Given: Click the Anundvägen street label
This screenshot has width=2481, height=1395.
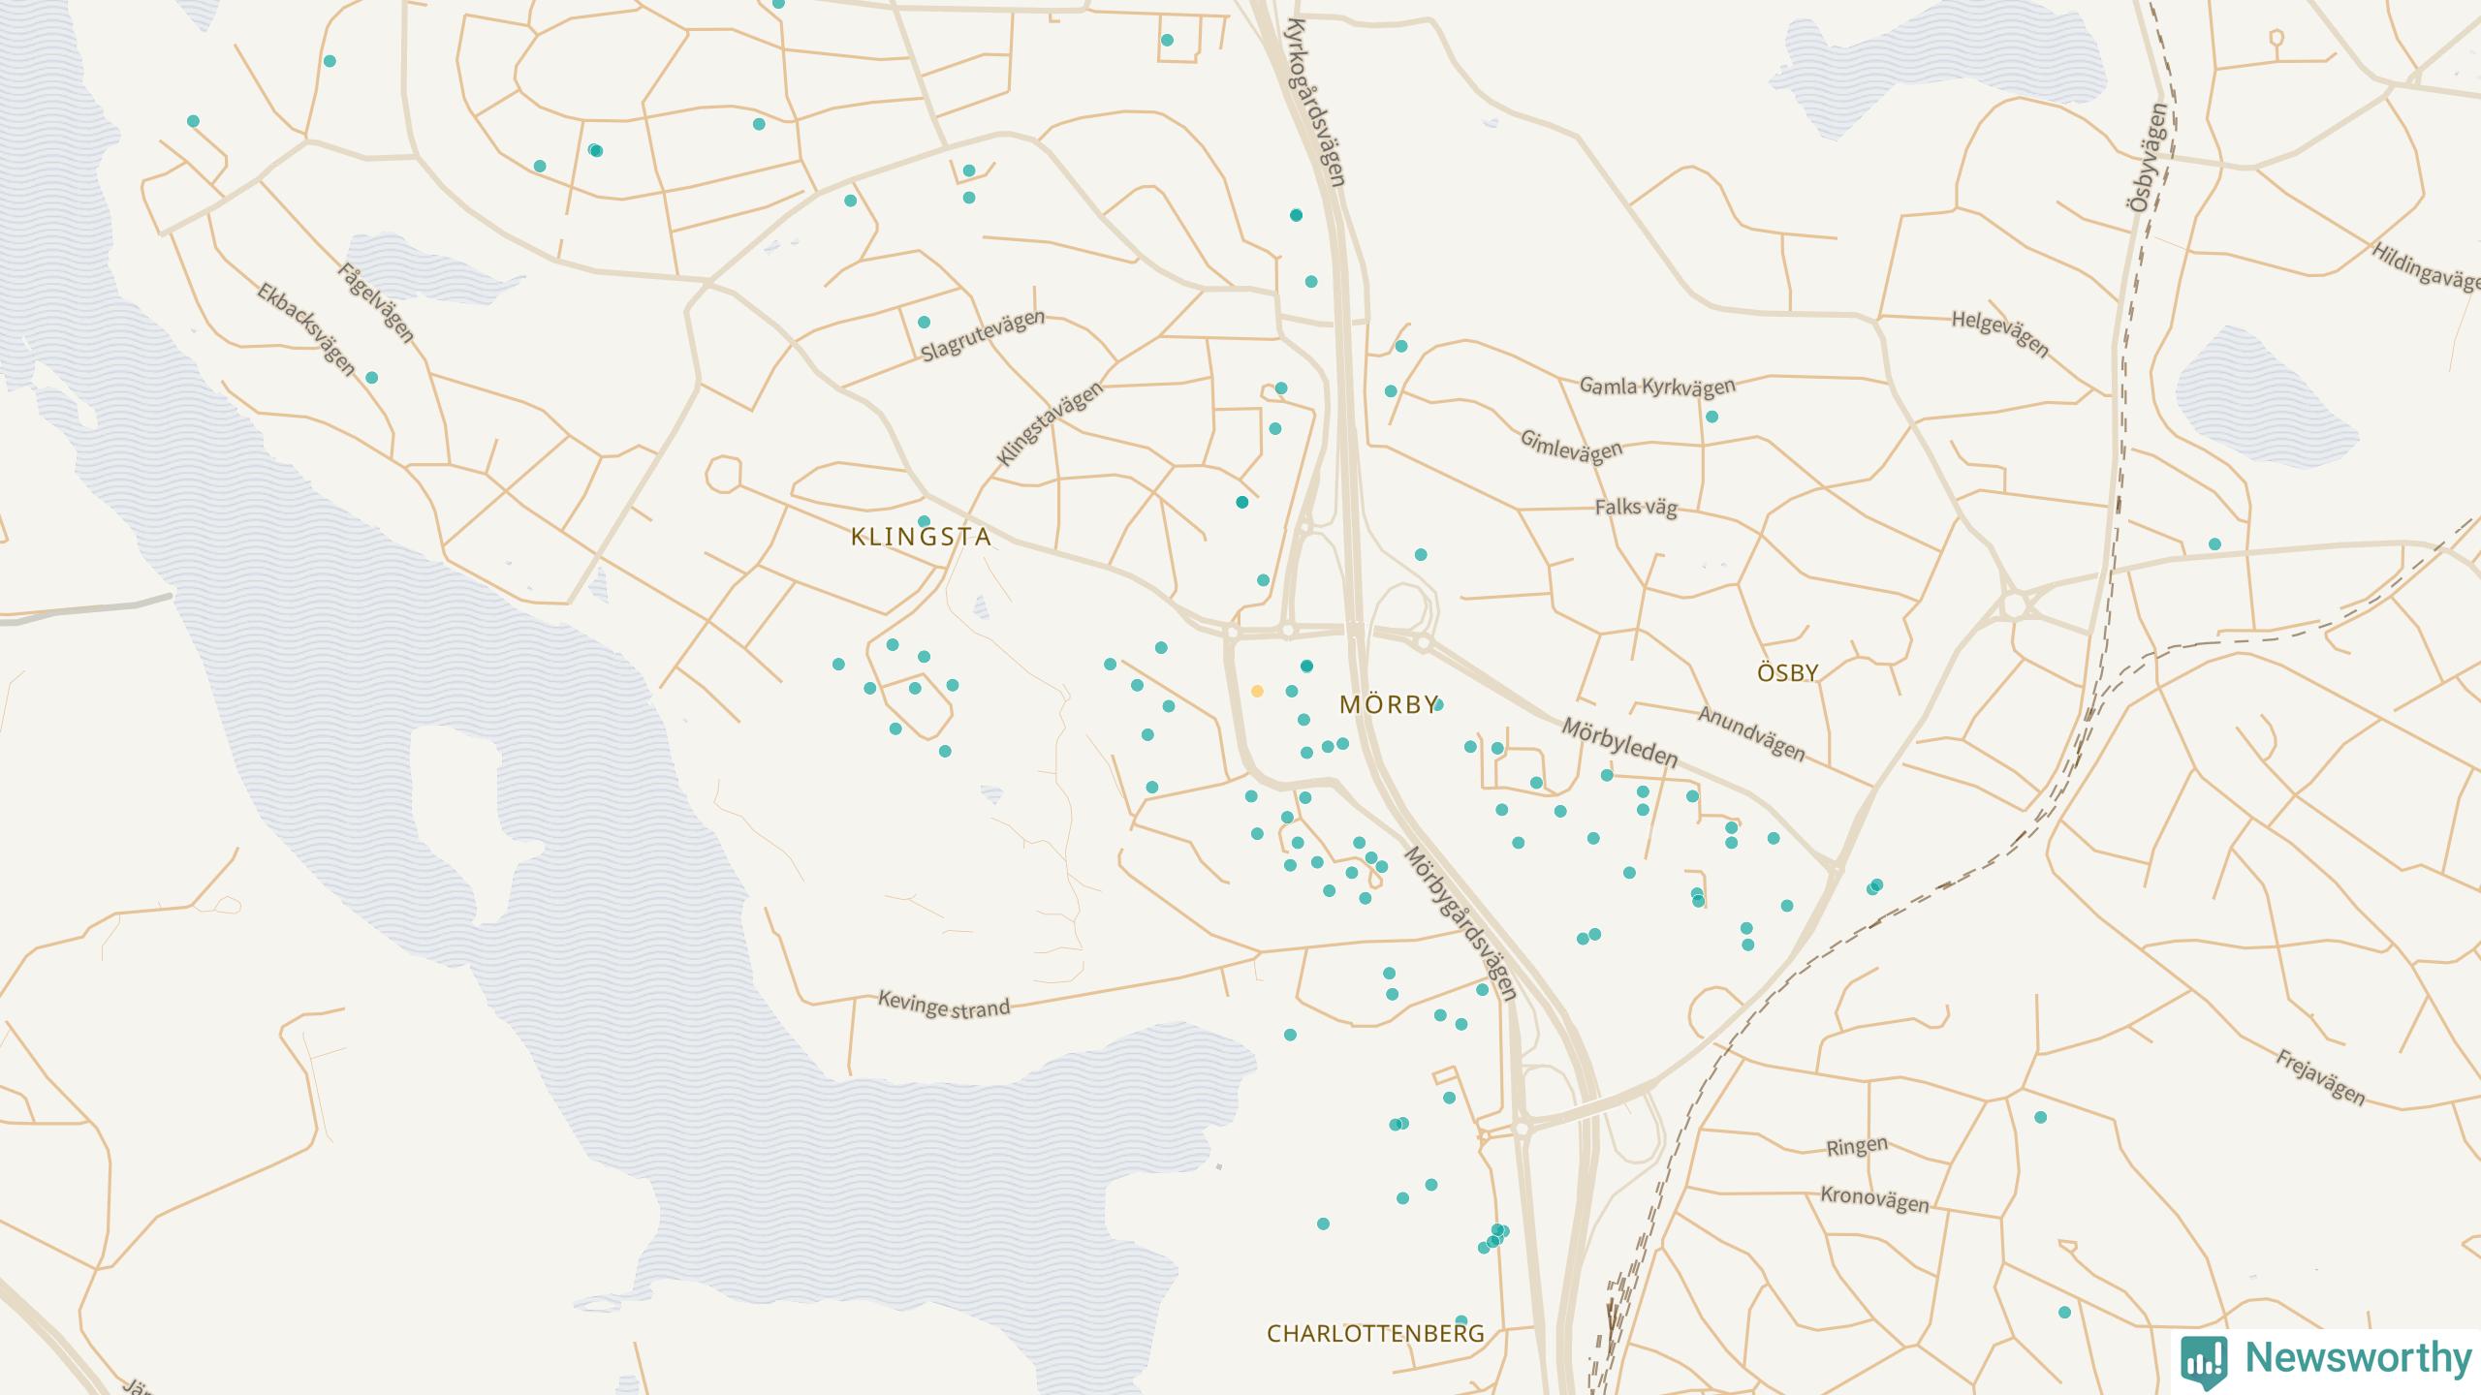Looking at the screenshot, I should coord(1751,733).
